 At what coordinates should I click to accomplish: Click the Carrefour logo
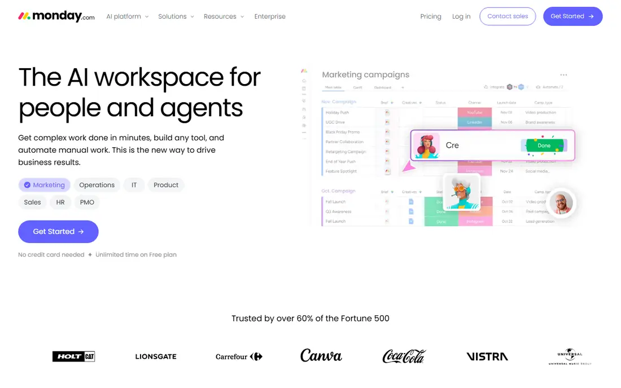coord(239,356)
